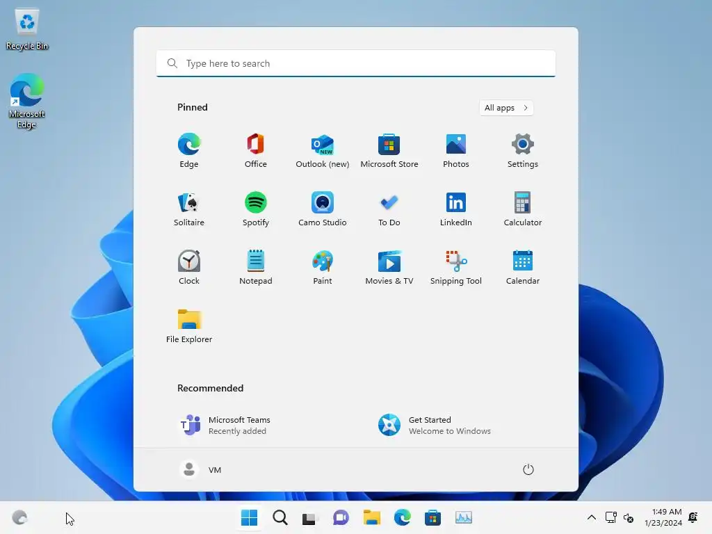Open Microsoft Edge on taskbar

point(403,517)
